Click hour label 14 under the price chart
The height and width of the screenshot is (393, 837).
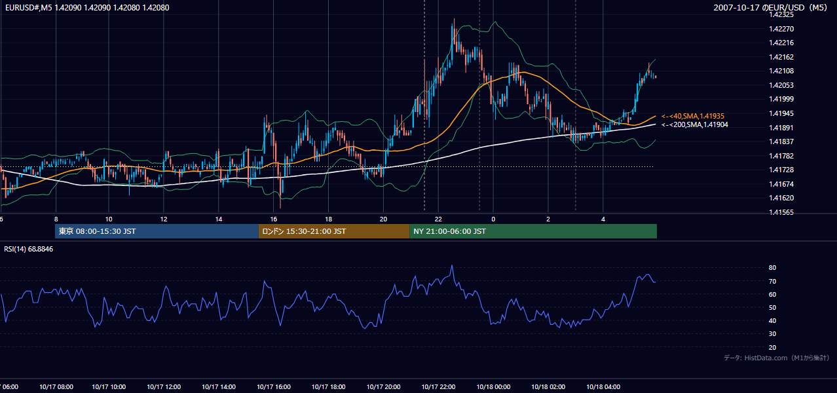(219, 219)
